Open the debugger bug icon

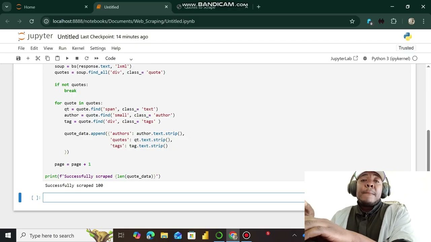tap(365, 58)
